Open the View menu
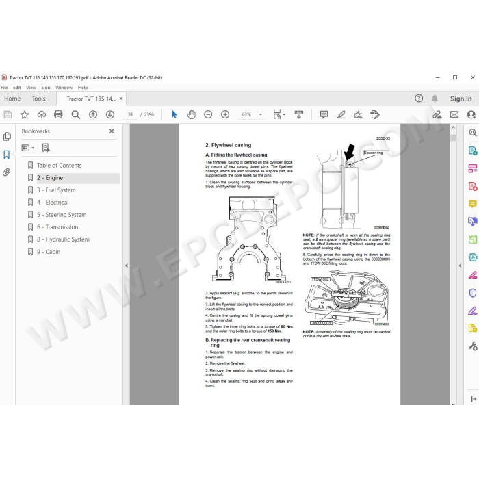The image size is (479, 479). click(31, 88)
